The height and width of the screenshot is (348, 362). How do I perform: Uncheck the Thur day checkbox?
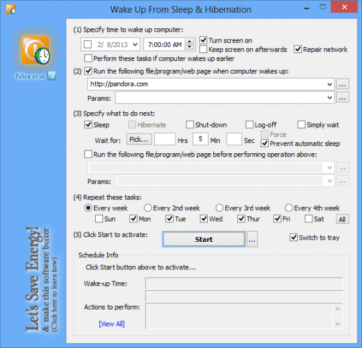pyautogui.click(x=241, y=218)
